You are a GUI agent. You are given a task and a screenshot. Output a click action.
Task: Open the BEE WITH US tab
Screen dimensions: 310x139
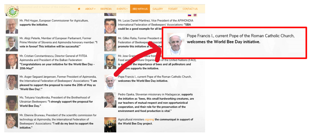coord(140,9)
